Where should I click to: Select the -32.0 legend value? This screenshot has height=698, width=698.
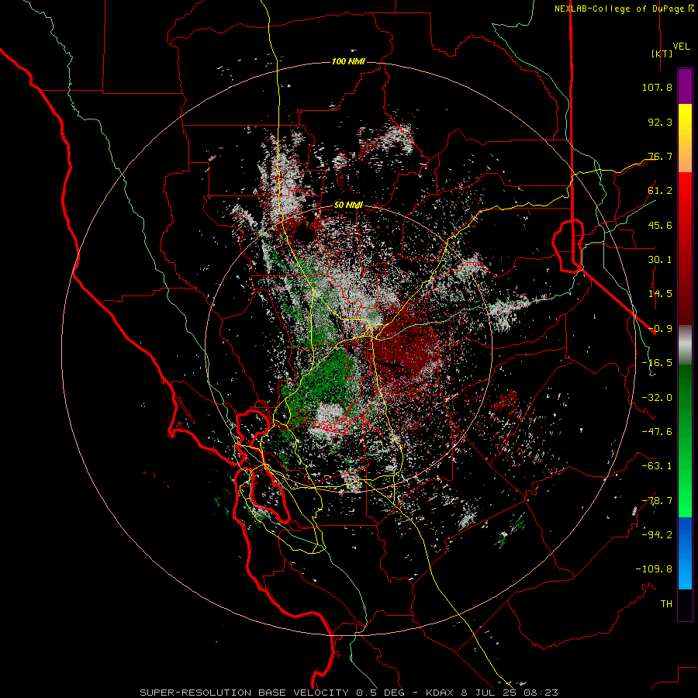[x=657, y=398]
